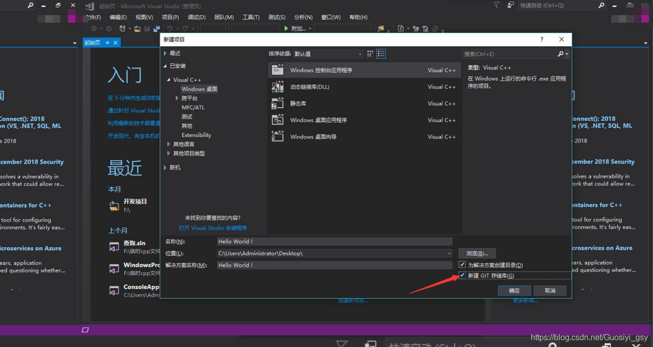Click the help question mark in 新建项目 dialog
This screenshot has width=653, height=347.
click(x=542, y=39)
